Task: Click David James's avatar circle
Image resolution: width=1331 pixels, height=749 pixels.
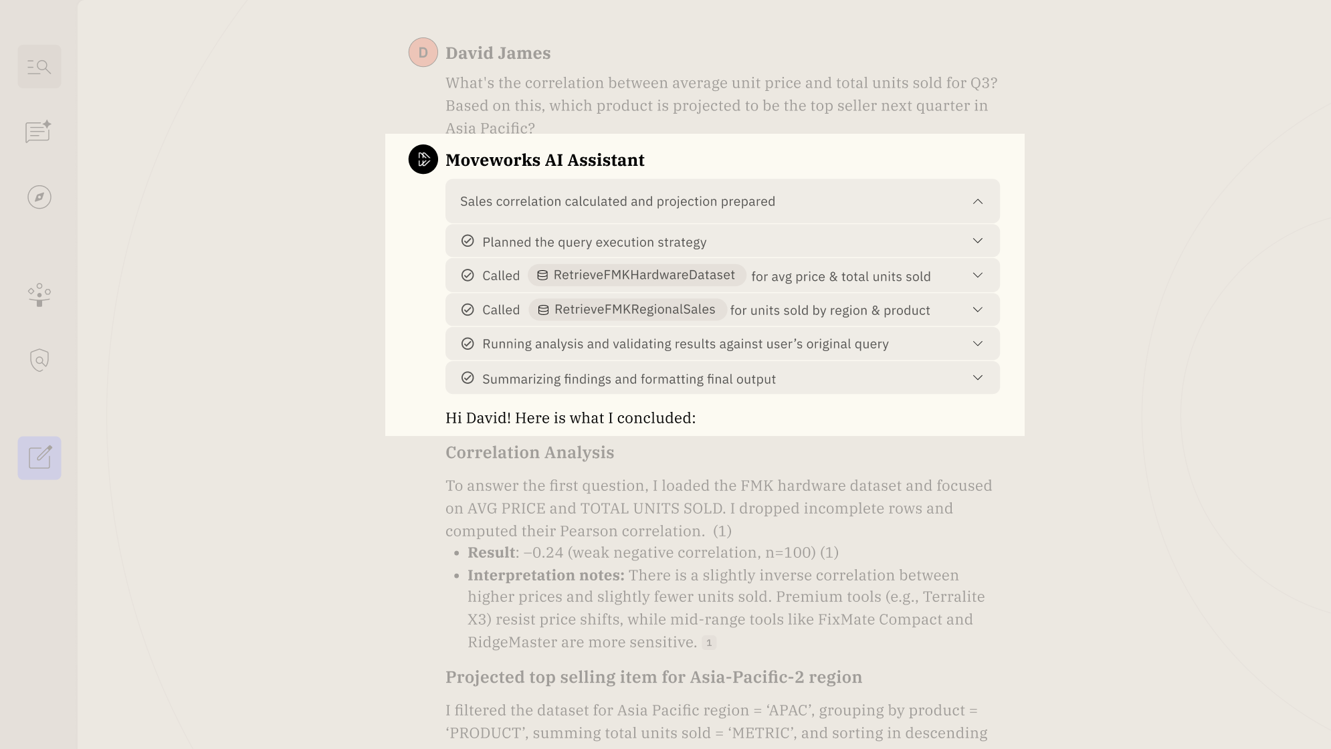Action: click(423, 53)
